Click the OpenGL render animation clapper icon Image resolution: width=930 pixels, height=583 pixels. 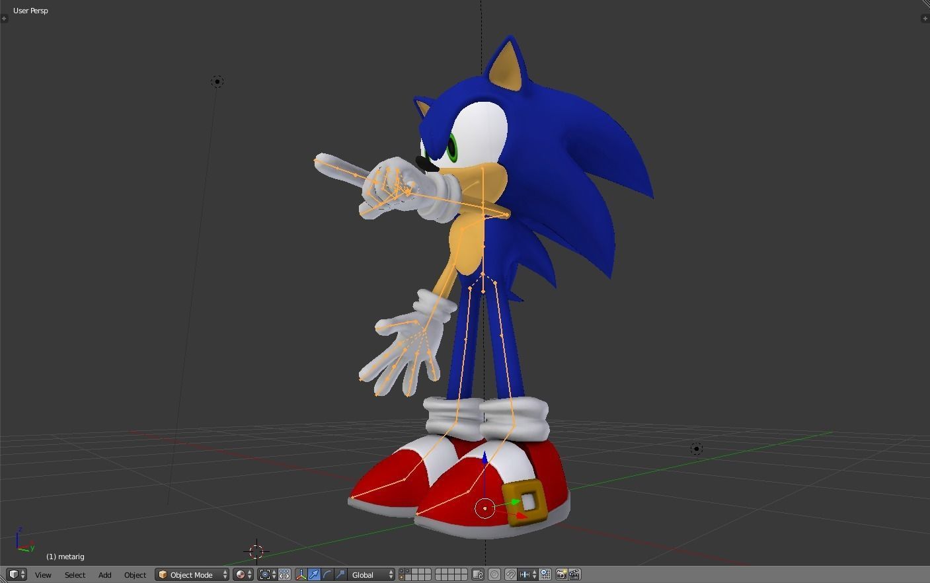point(574,574)
